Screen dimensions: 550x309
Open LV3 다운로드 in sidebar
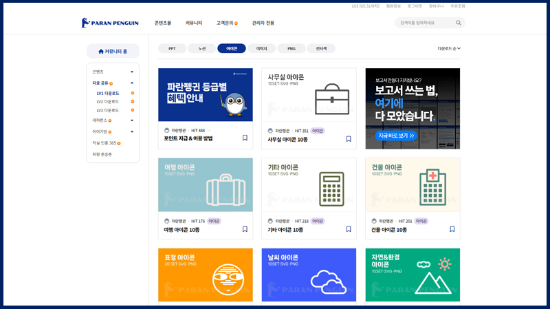pos(108,110)
